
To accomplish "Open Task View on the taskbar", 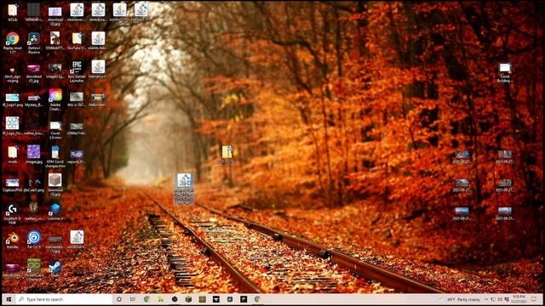I will [x=133, y=299].
